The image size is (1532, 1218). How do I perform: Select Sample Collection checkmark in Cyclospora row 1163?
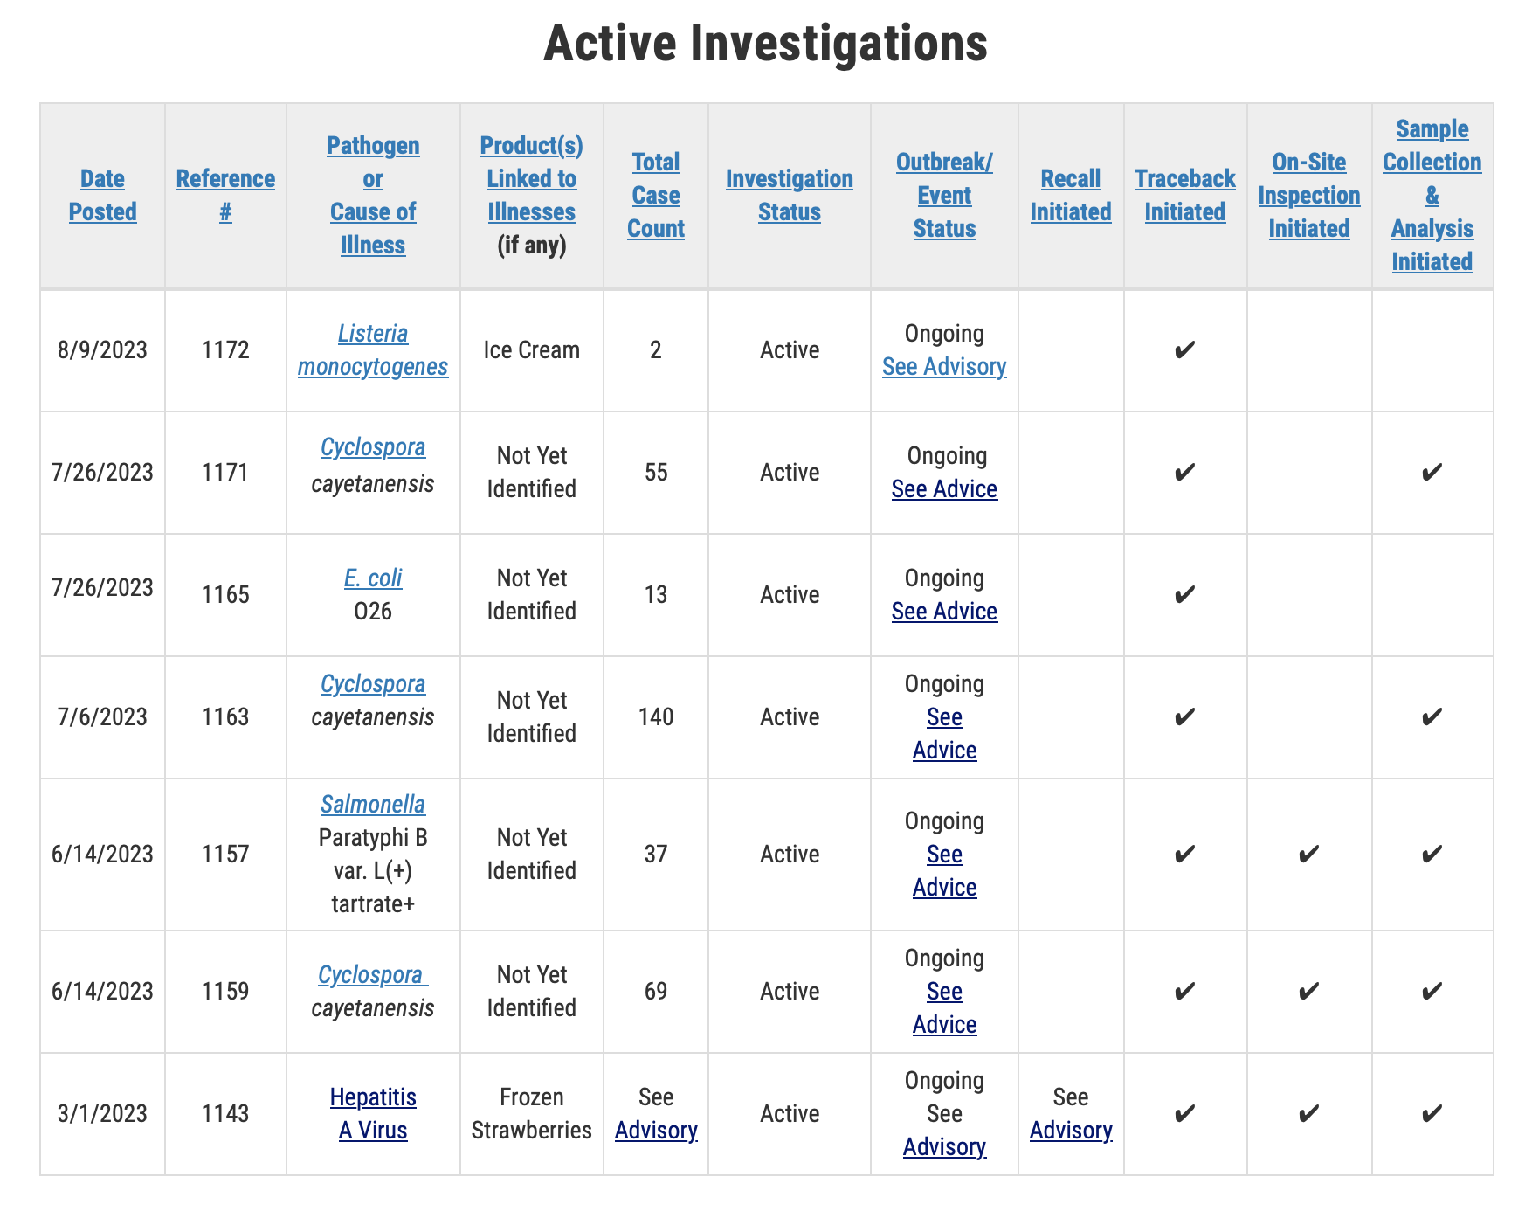[1432, 716]
